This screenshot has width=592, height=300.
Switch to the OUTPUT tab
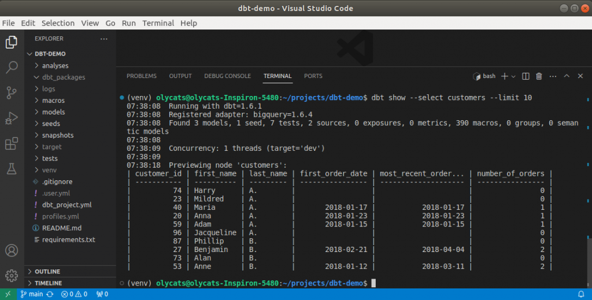point(180,76)
